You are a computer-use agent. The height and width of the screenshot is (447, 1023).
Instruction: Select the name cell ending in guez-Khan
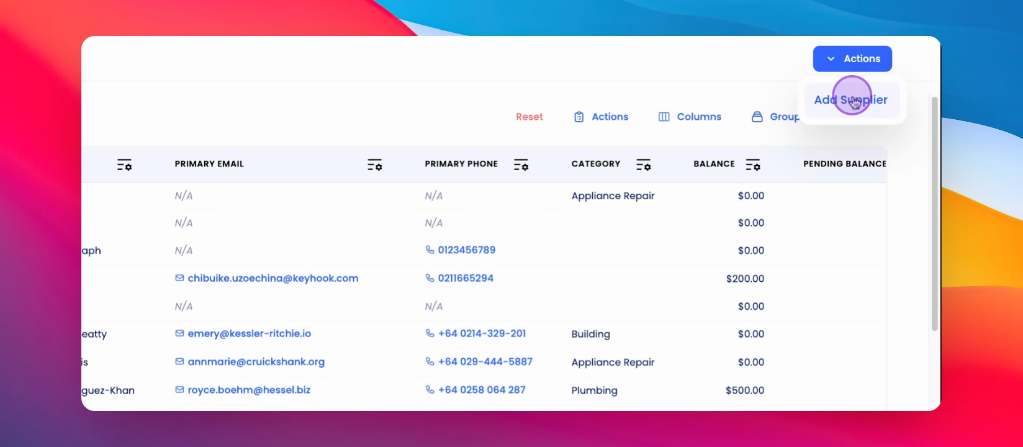108,391
